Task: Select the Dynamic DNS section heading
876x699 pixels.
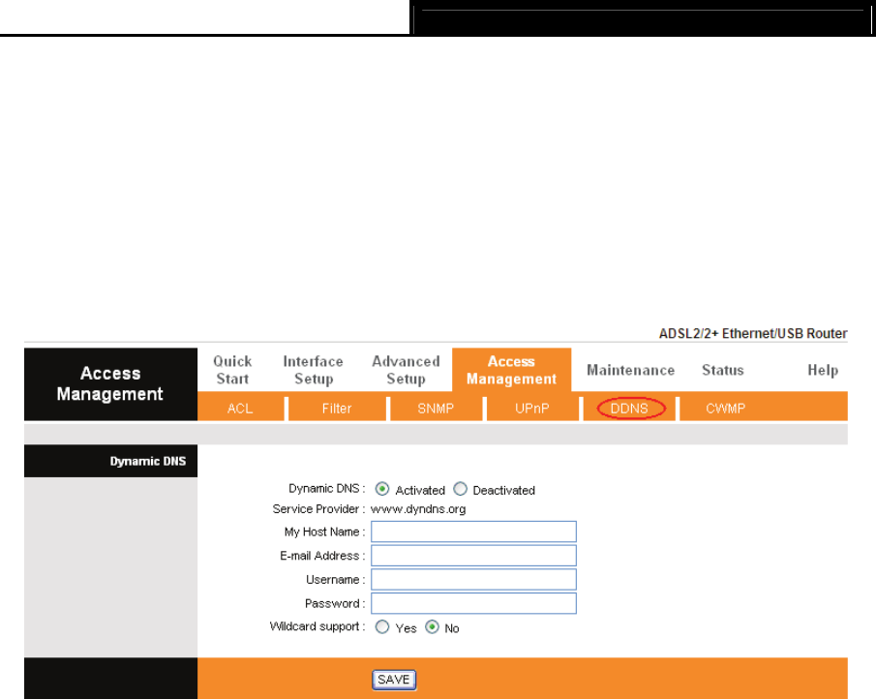Action: [x=148, y=462]
